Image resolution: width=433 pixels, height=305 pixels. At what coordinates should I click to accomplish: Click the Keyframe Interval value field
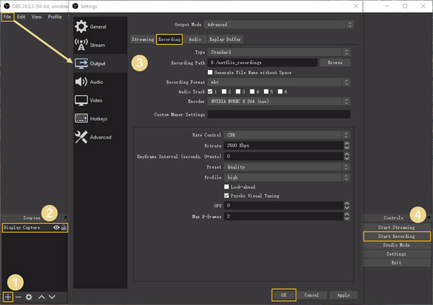coord(284,156)
